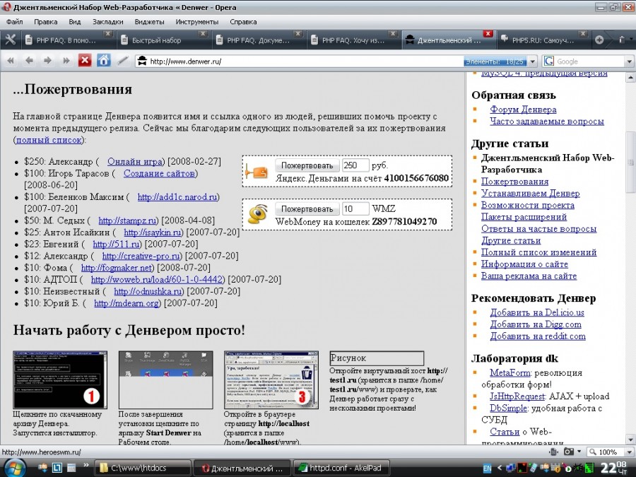Stop page loading with red X button
The width and height of the screenshot is (636, 477).
click(x=84, y=61)
